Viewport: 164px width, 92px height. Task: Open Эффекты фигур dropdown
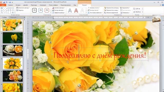click(x=59, y=13)
